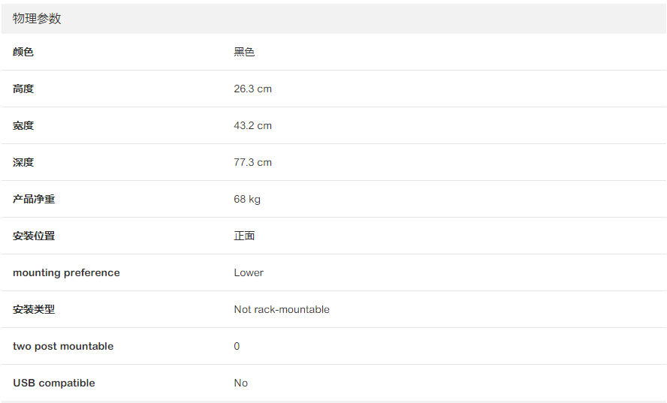
Task: Click the 物理参数 section header
Action: (37, 19)
